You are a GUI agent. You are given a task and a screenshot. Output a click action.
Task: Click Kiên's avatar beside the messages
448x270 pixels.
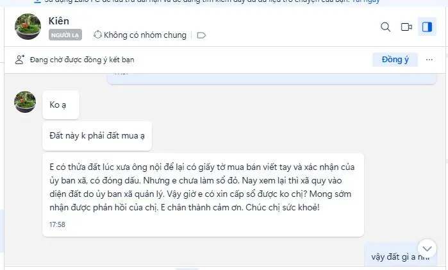pos(25,102)
